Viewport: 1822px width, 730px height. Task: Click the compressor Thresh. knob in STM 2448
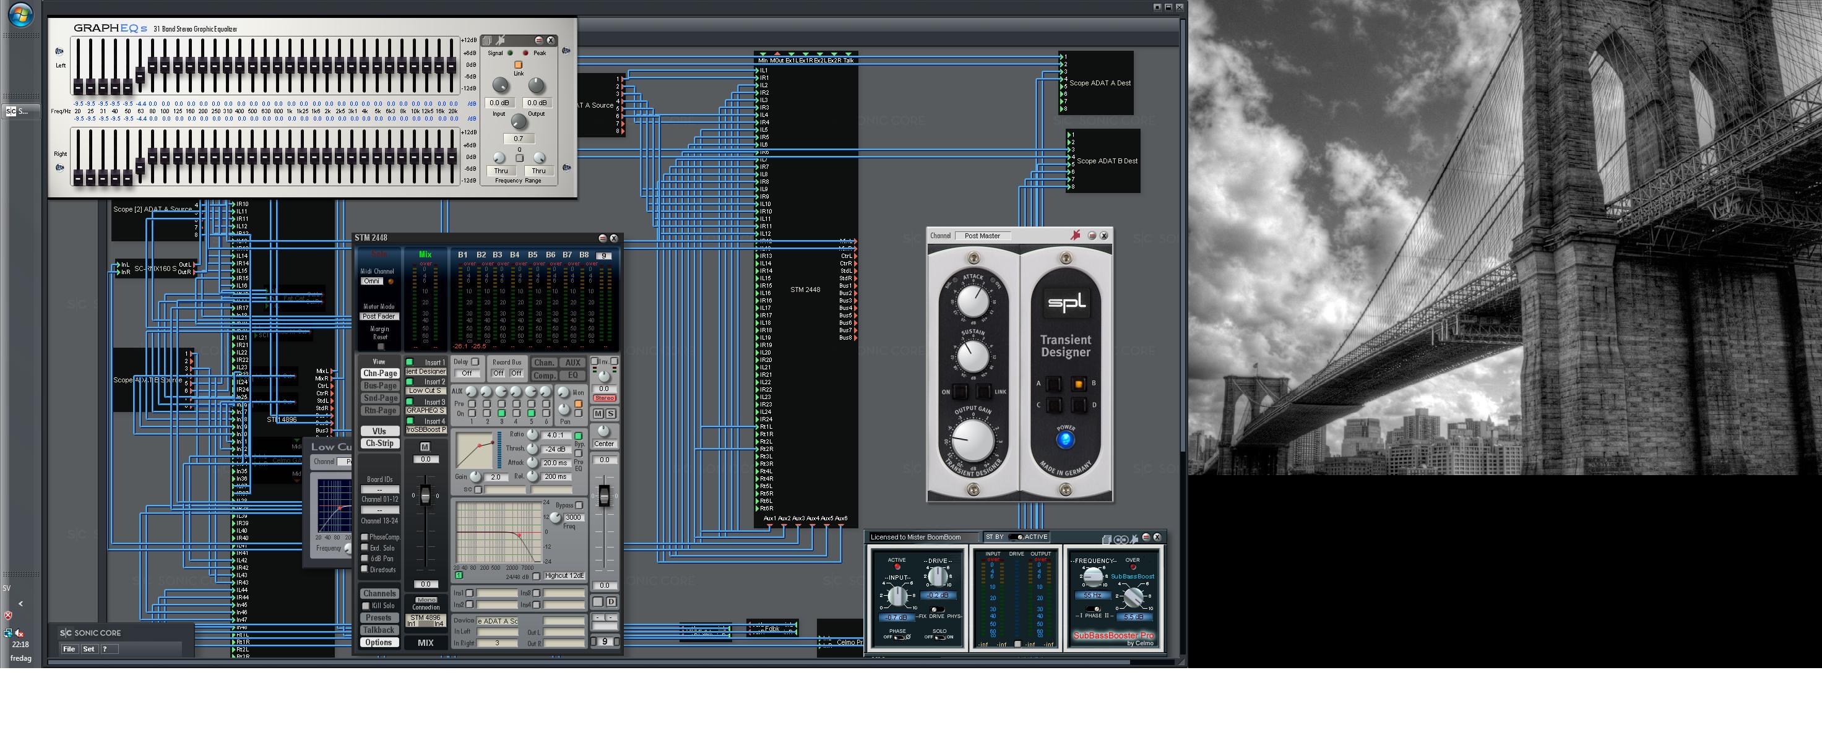point(533,449)
